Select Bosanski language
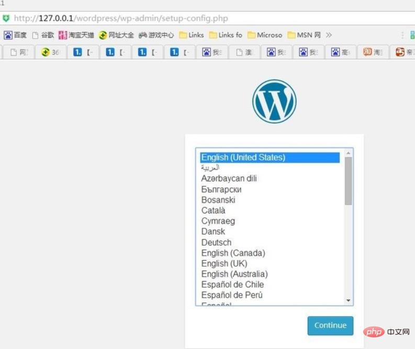The width and height of the screenshot is (415, 349). coord(270,200)
